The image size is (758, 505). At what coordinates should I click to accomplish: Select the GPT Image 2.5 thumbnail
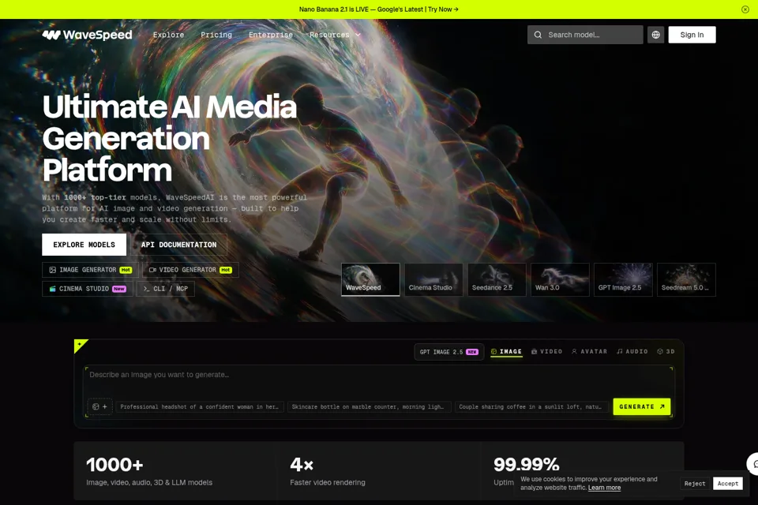pyautogui.click(x=623, y=279)
